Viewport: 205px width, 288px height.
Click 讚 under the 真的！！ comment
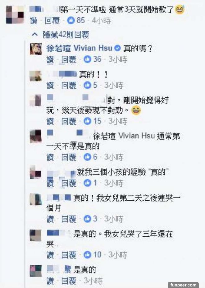click(50, 86)
